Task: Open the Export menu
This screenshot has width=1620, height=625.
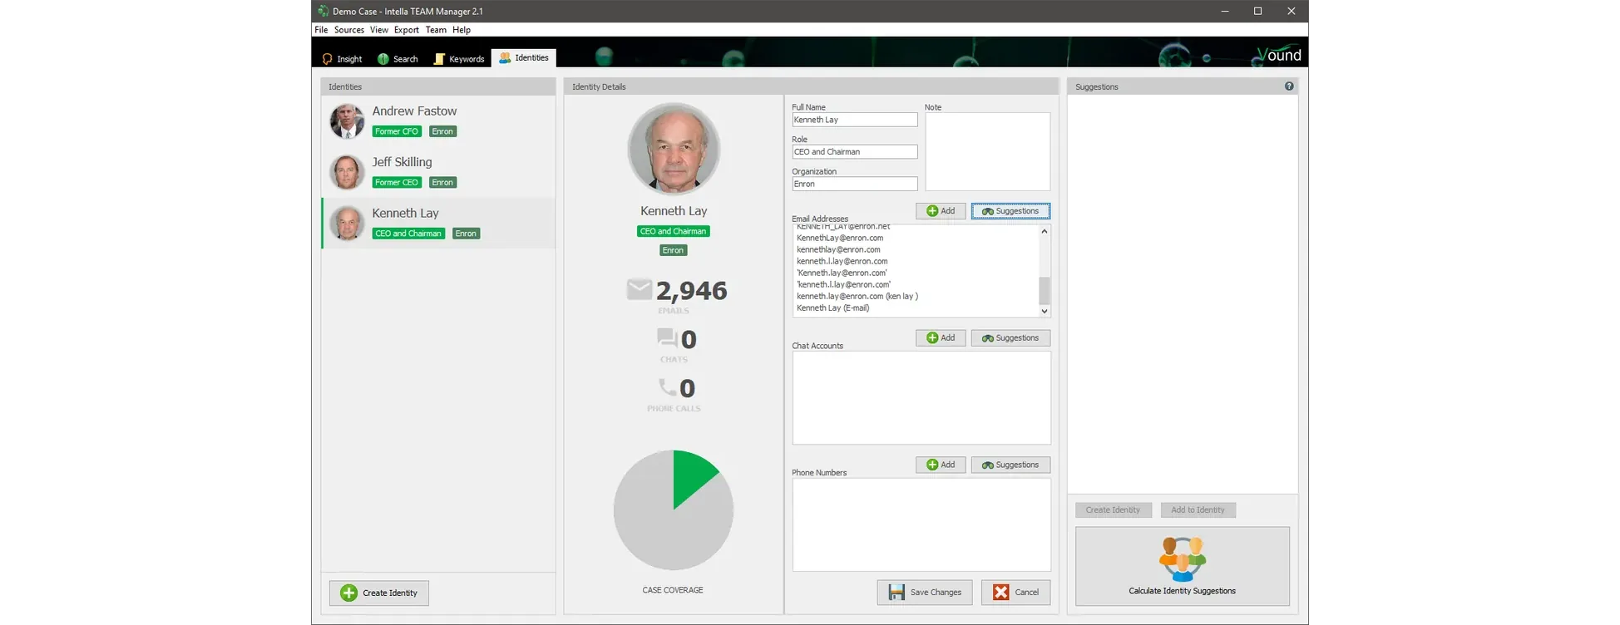Action: point(407,30)
